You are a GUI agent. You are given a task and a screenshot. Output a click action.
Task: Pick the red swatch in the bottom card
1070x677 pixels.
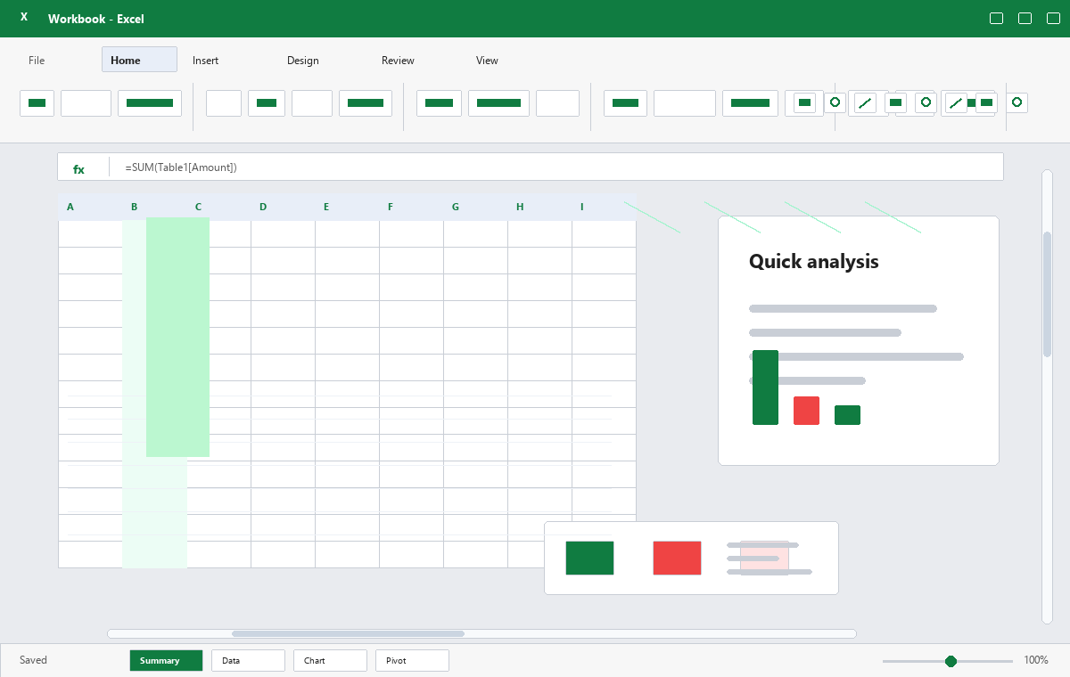click(x=677, y=558)
